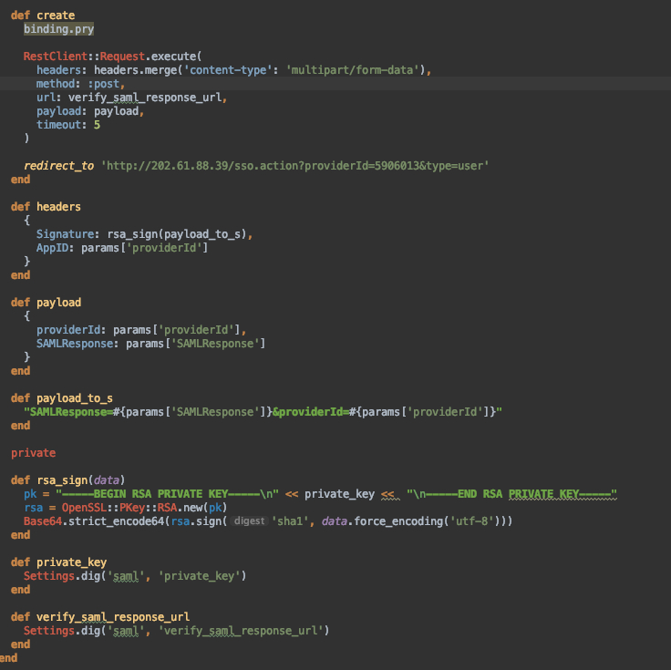Click 'def create' method name
This screenshot has width=671, height=670.
tap(56, 15)
